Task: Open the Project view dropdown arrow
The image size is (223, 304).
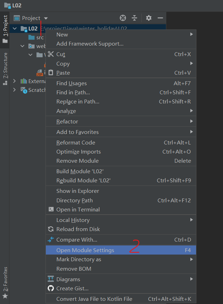Action: click(46, 18)
